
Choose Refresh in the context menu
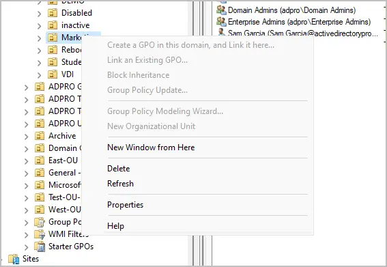click(120, 184)
